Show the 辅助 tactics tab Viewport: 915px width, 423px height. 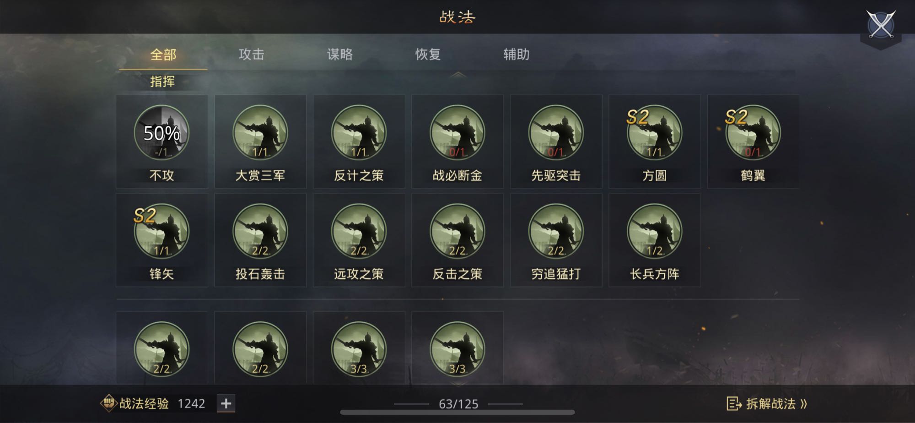point(517,54)
